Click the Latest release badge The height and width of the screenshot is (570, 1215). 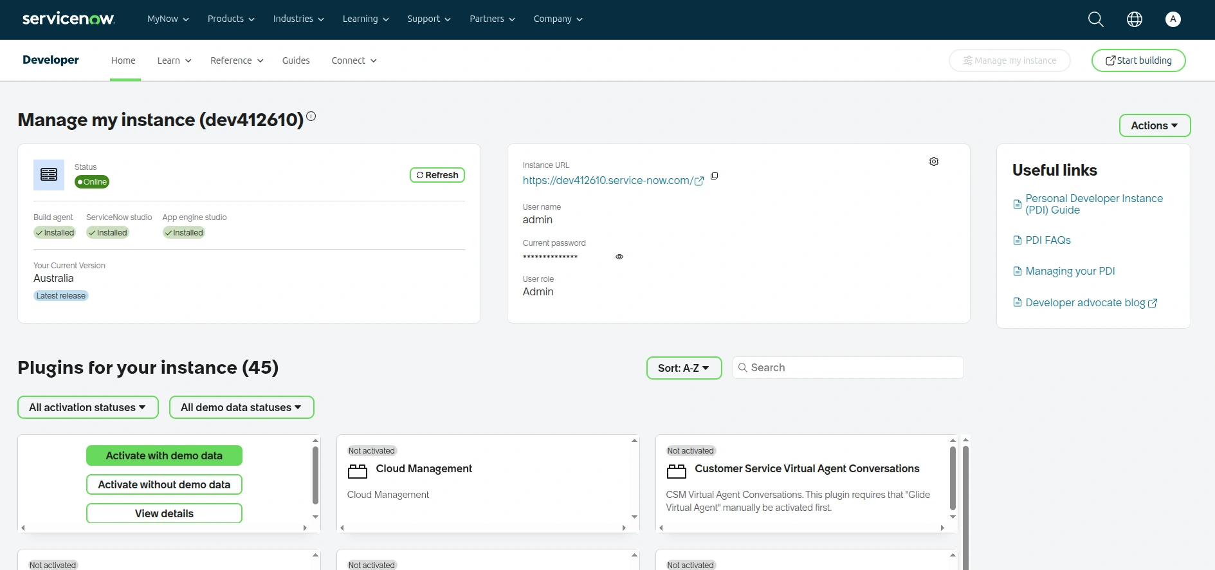(61, 296)
